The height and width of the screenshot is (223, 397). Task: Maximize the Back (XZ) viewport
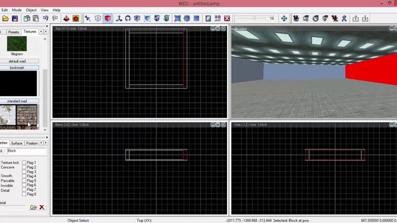(218, 125)
